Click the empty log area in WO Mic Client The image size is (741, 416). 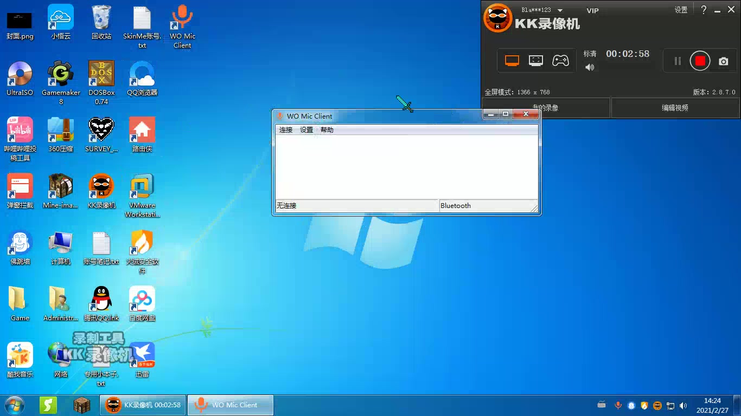(407, 167)
